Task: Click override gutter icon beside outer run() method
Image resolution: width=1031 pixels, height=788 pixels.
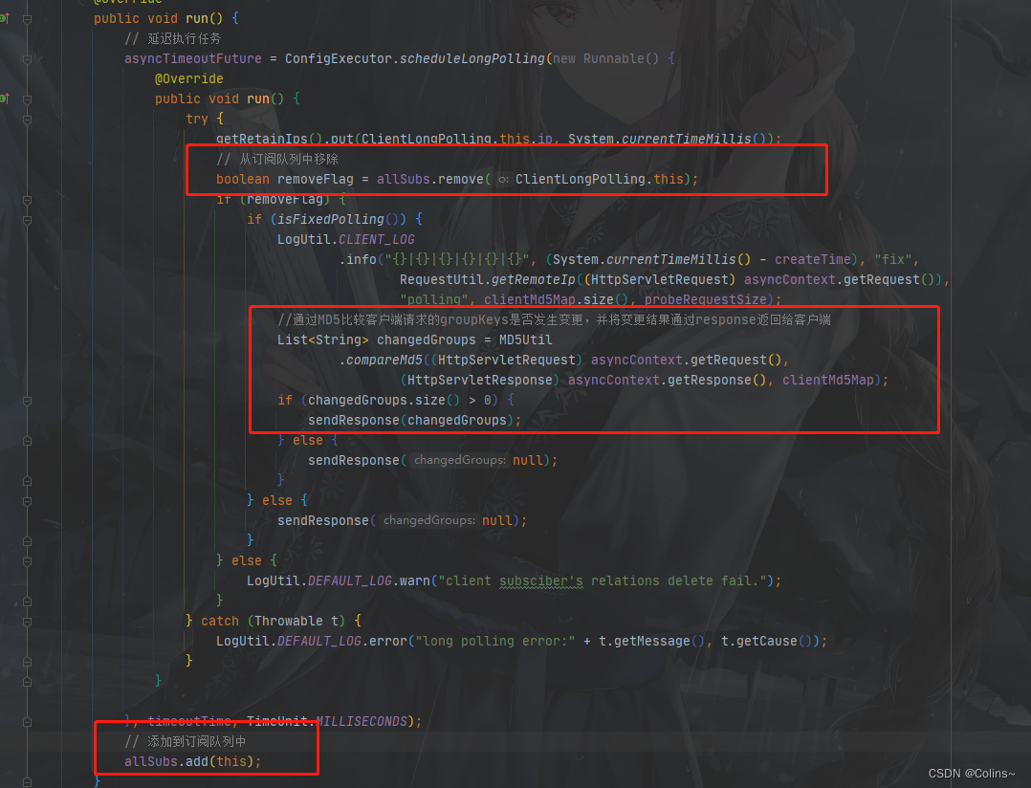Action: pos(4,18)
